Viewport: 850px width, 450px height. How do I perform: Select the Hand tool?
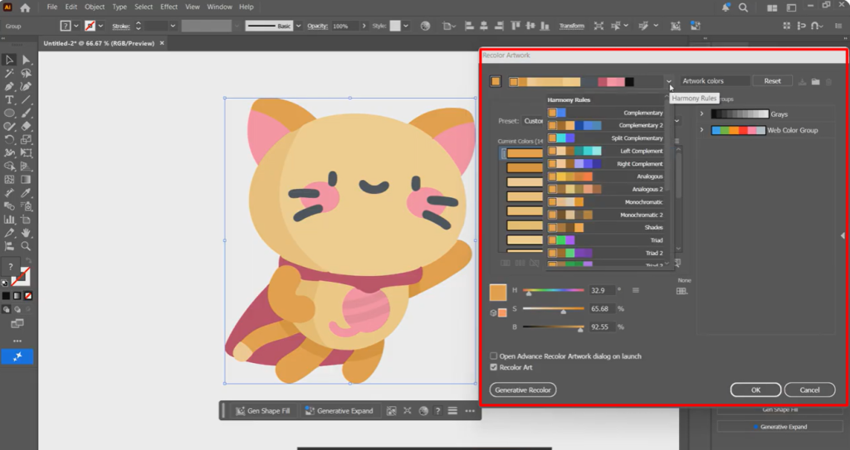pos(26,233)
